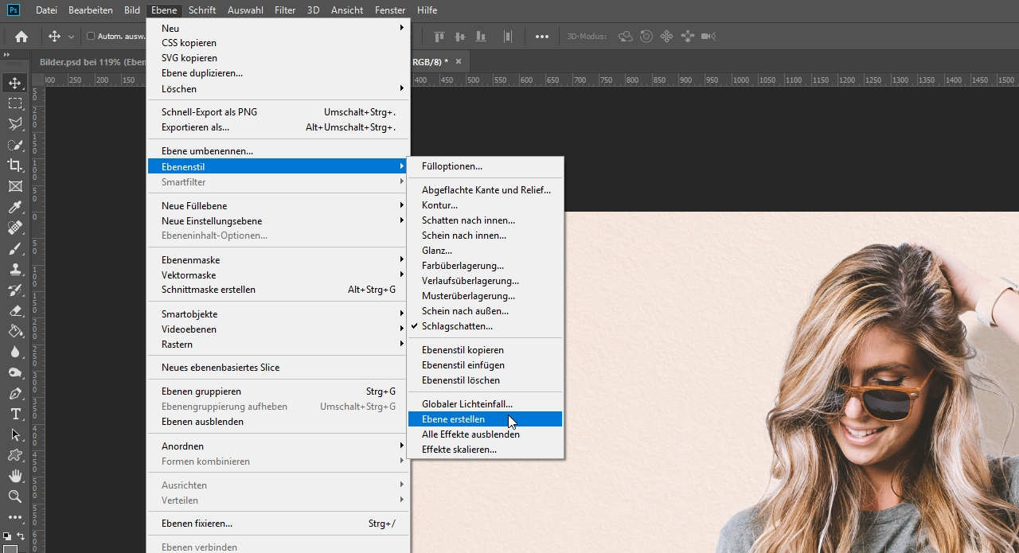This screenshot has height=553, width=1019.
Task: Choose Ebenen gruppieren
Action: point(279,391)
